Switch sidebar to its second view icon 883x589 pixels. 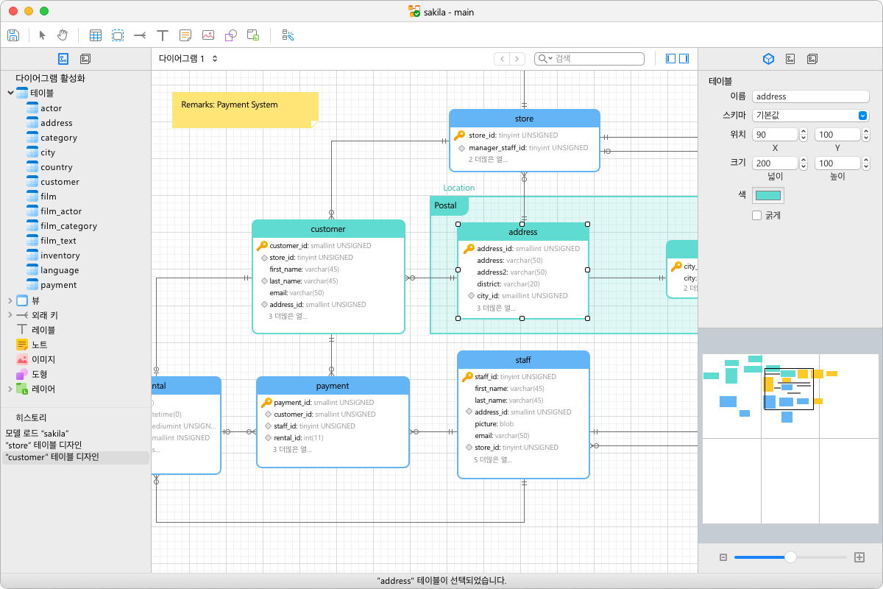pyautogui.click(x=84, y=58)
